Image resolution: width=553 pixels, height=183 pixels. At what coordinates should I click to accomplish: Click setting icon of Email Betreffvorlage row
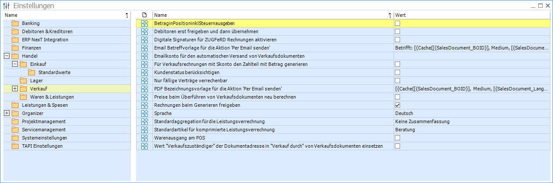click(x=145, y=48)
